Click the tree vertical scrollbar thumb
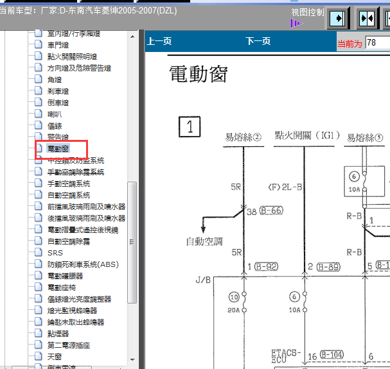390x369 pixels. pos(132,243)
